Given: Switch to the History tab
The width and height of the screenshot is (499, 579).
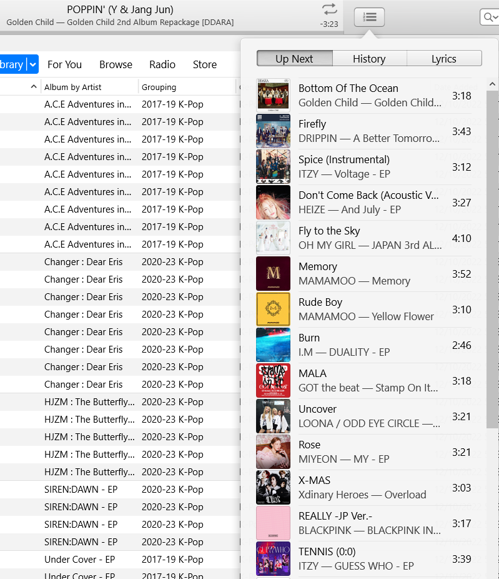Looking at the screenshot, I should point(369,59).
